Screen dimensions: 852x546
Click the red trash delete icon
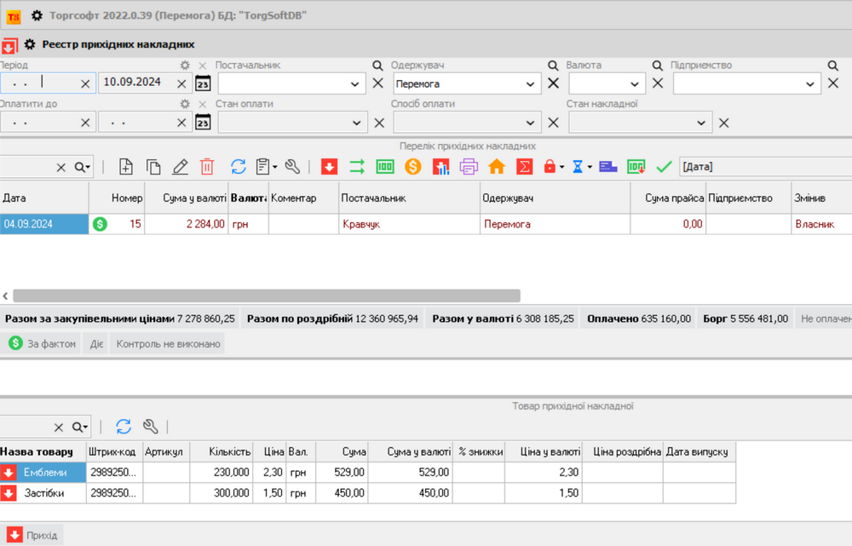pyautogui.click(x=207, y=167)
